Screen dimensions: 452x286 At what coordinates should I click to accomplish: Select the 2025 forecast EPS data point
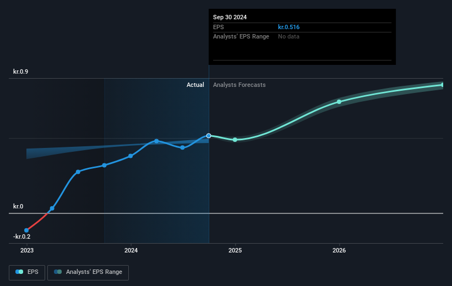[x=235, y=140]
